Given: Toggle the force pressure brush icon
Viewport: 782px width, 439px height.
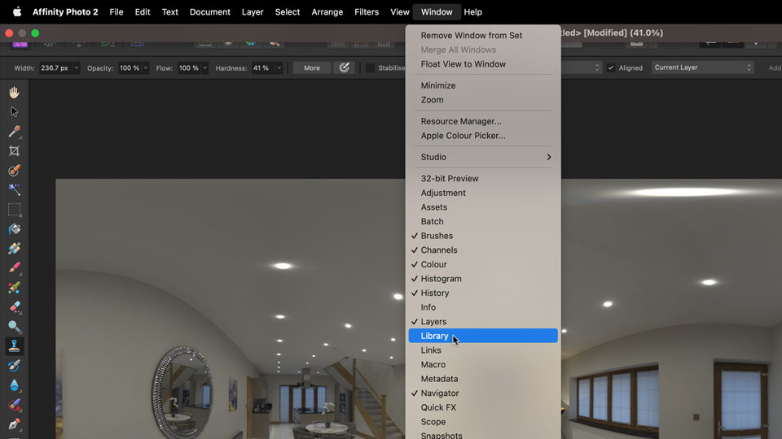Looking at the screenshot, I should tap(344, 67).
